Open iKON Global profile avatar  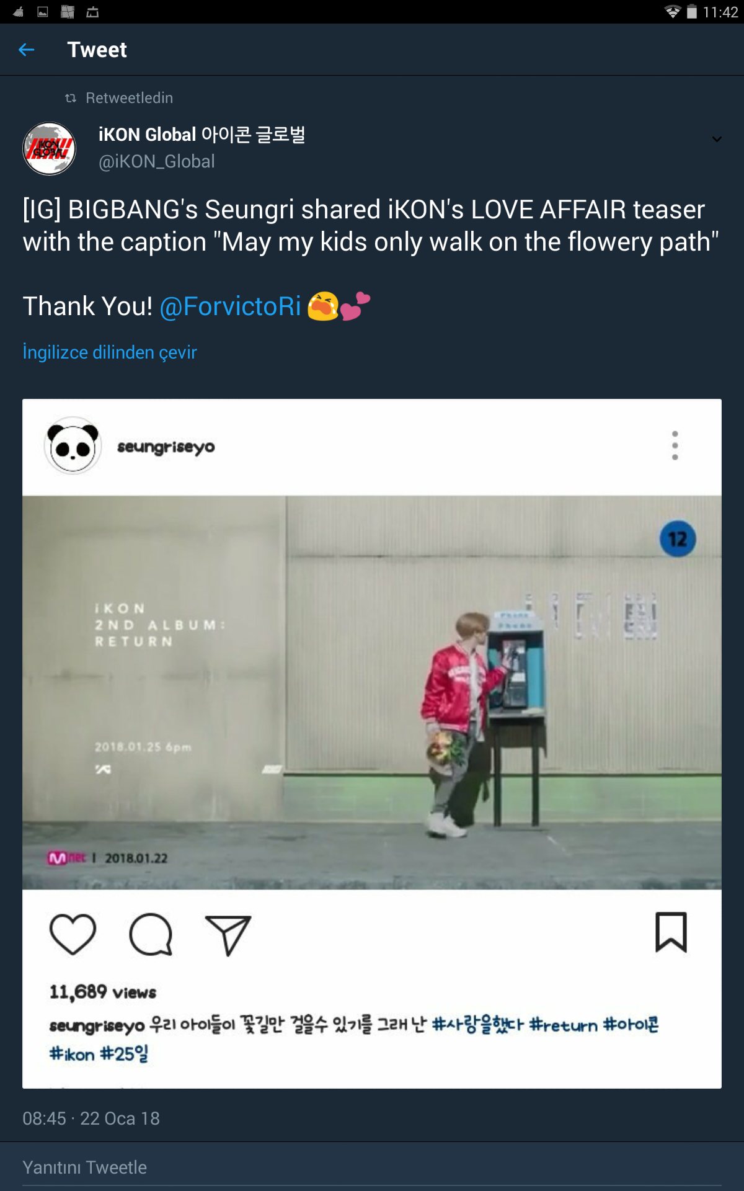point(50,149)
